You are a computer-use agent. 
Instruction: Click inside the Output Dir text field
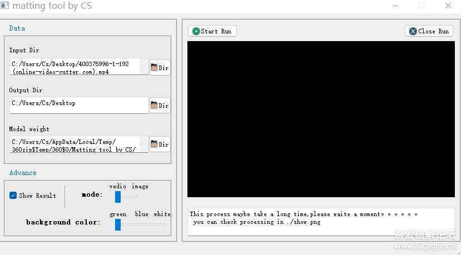(x=79, y=105)
